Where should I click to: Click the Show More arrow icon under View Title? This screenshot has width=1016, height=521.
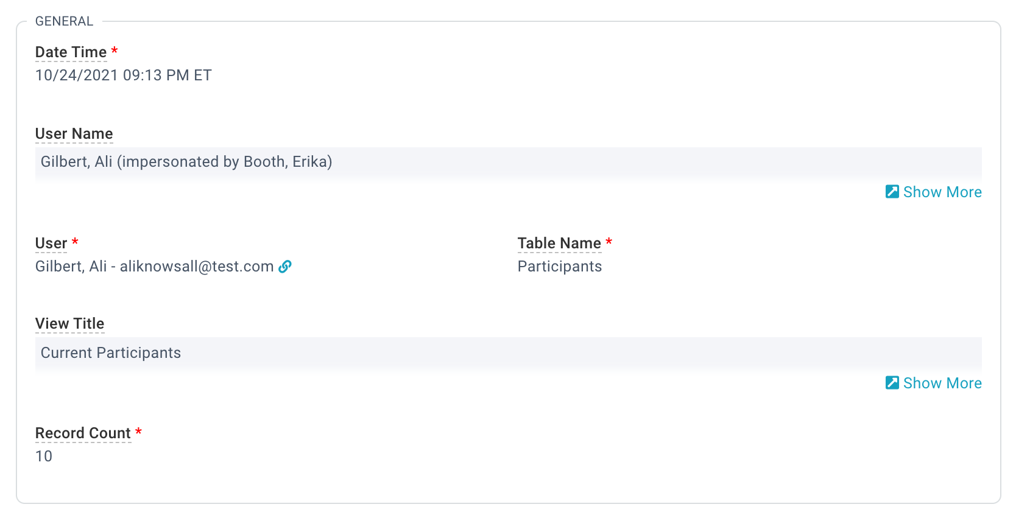[892, 383]
